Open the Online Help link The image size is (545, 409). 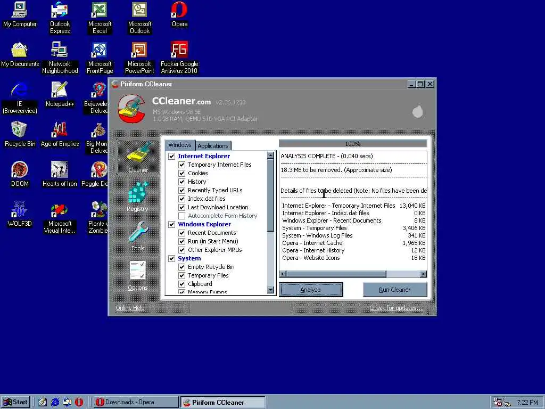(130, 308)
